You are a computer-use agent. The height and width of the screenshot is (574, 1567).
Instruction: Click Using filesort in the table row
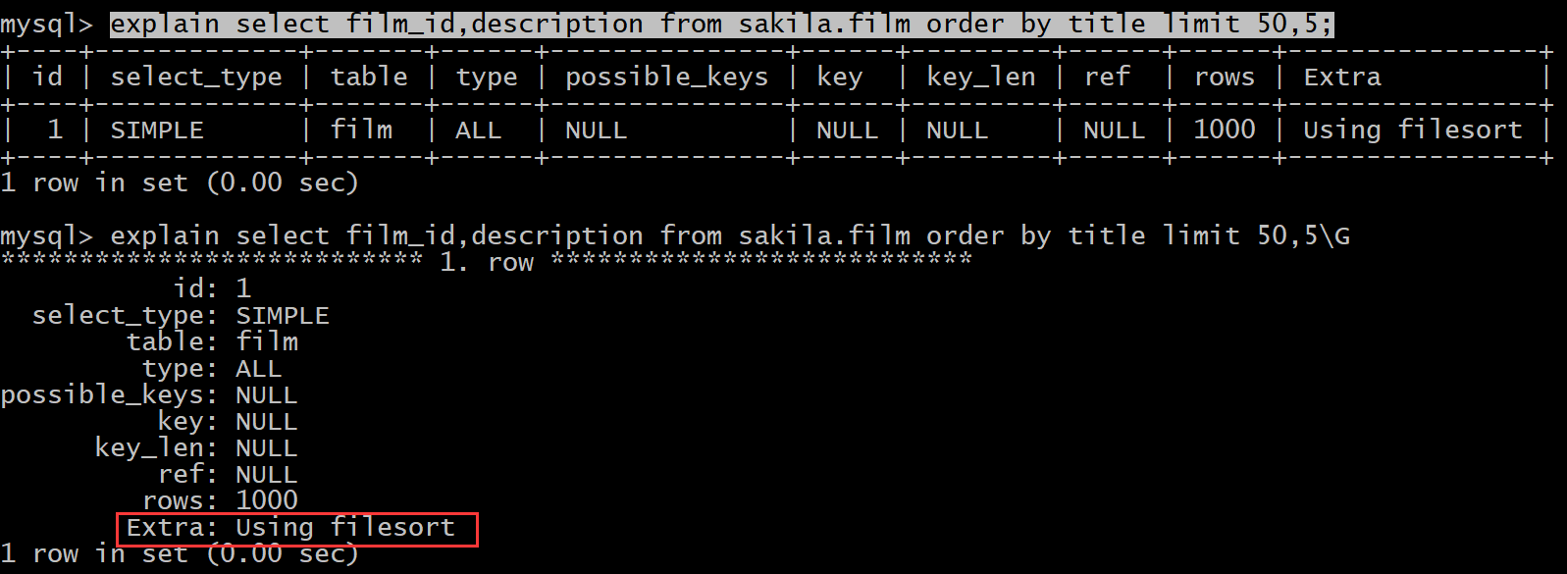pos(1412,130)
